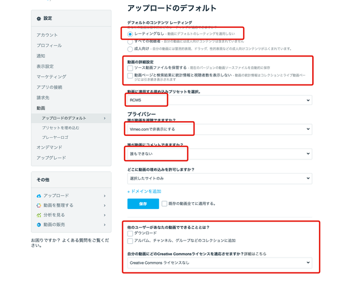
Task: Open 請求先 menu item
Action: point(43,98)
